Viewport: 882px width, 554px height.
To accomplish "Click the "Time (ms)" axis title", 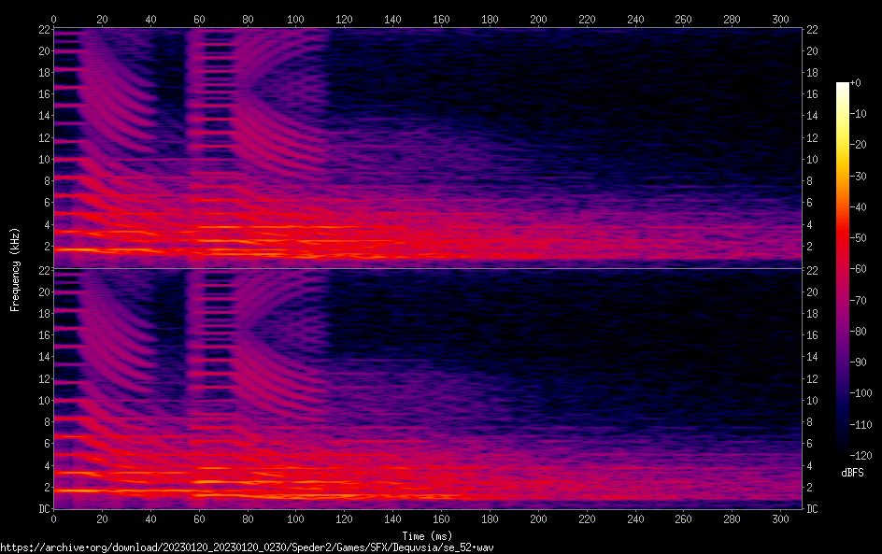I will [x=427, y=535].
